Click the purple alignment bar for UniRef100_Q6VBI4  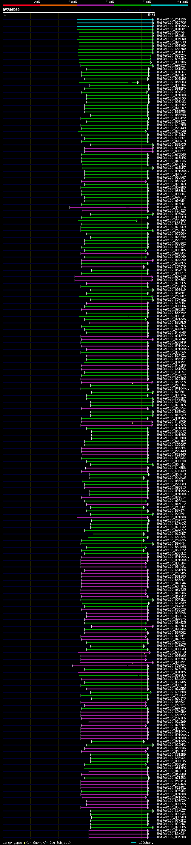[109, 207]
